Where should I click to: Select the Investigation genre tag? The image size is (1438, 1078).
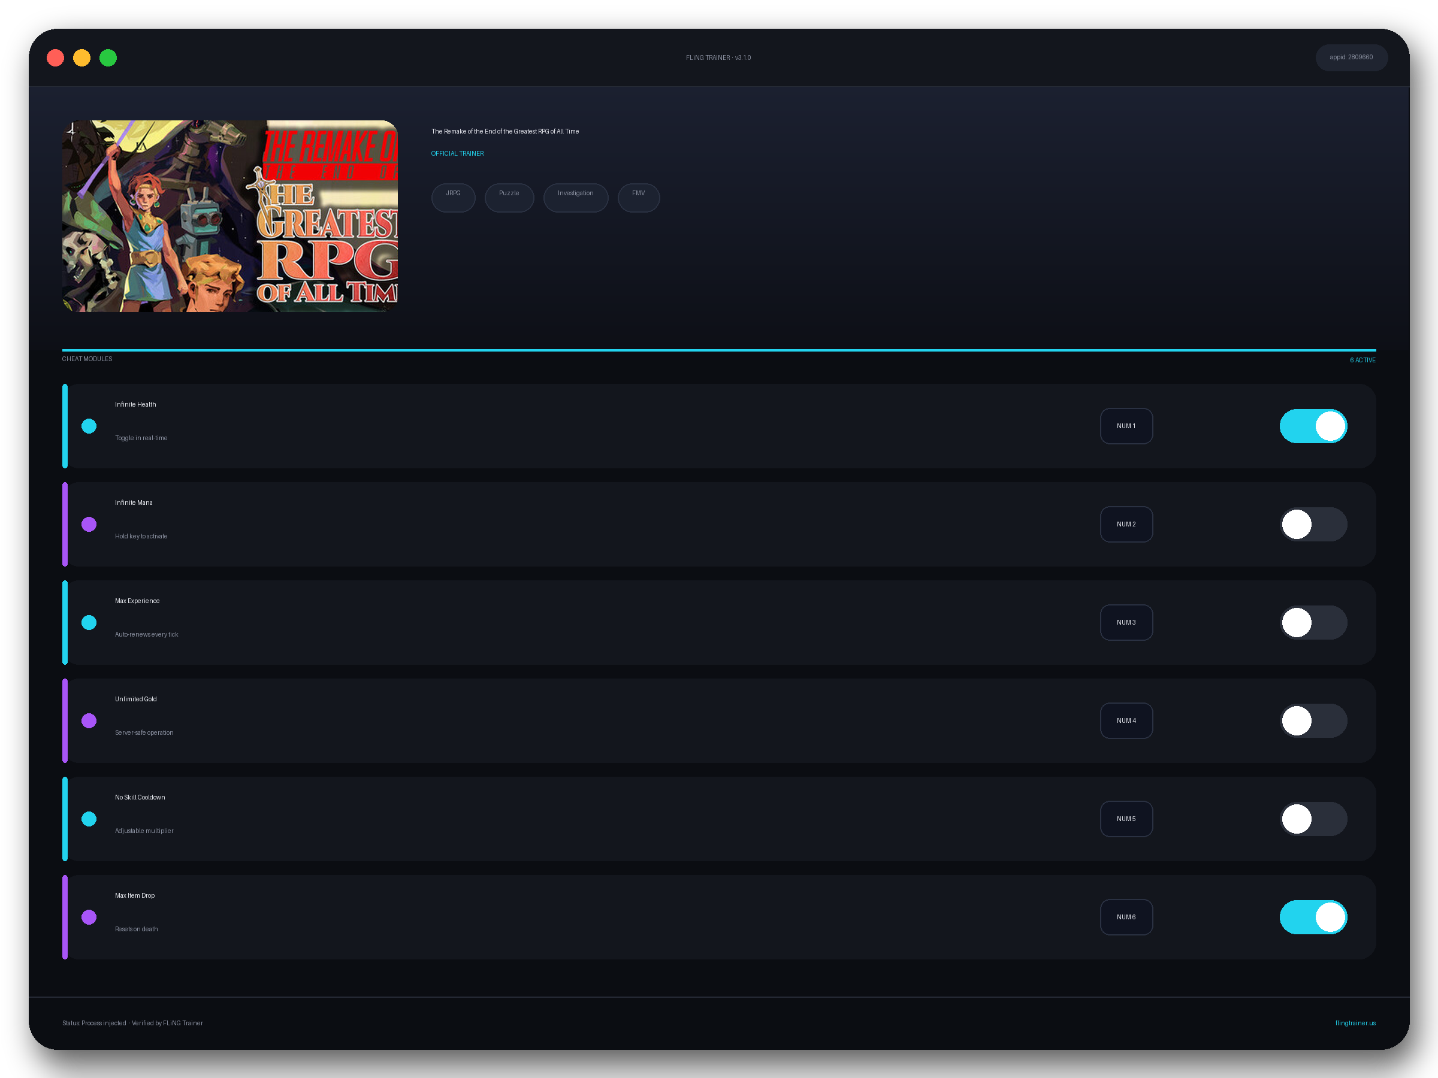point(575,198)
